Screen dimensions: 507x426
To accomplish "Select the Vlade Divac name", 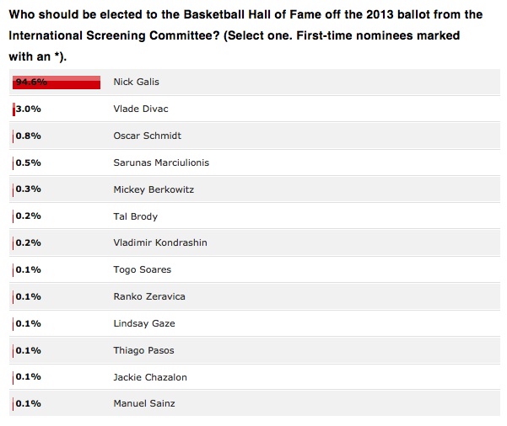I will 141,109.
